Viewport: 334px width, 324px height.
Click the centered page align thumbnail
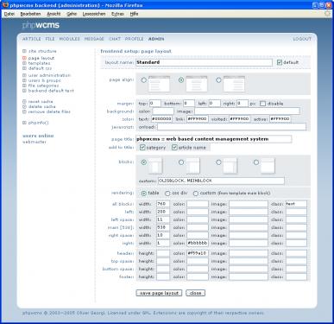(197, 84)
